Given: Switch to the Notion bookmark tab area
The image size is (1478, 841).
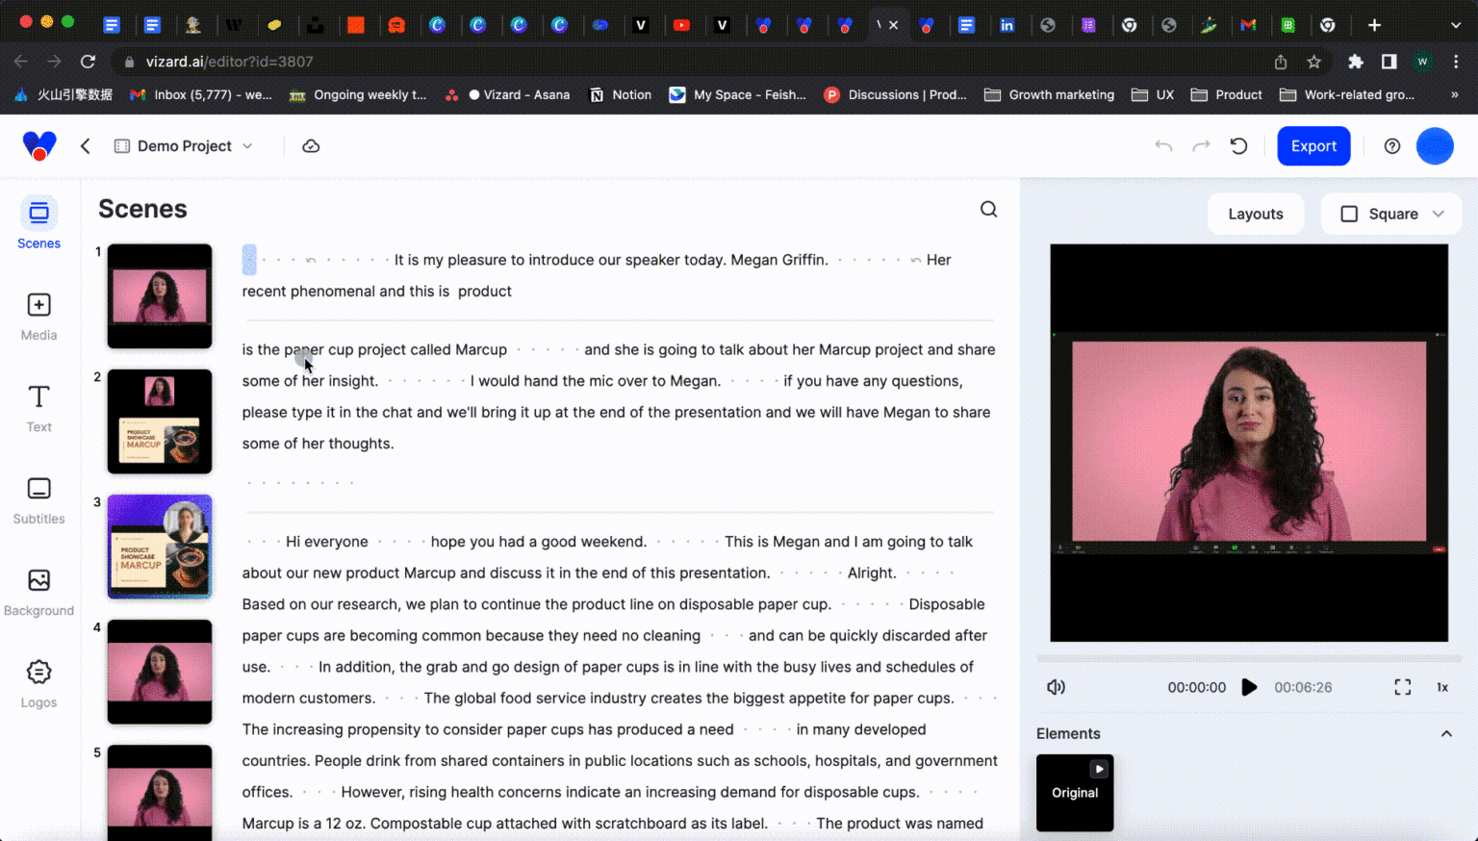Looking at the screenshot, I should [621, 94].
